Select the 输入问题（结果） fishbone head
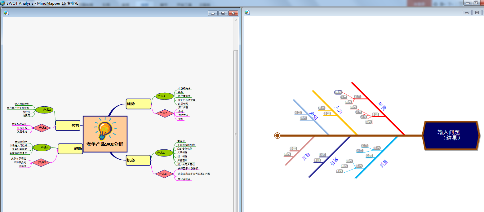 (451, 135)
